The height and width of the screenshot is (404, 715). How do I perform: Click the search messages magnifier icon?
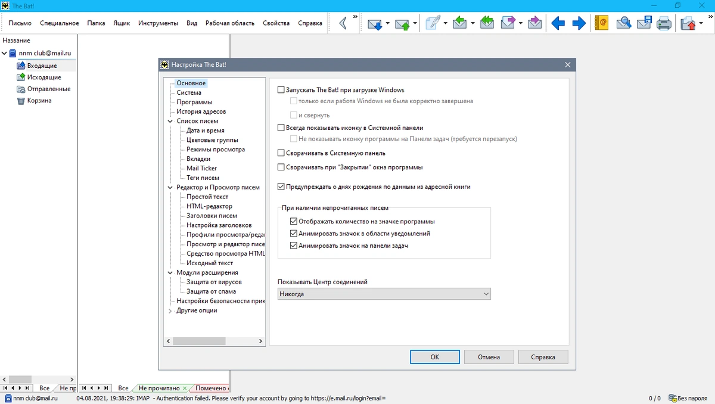(x=623, y=24)
